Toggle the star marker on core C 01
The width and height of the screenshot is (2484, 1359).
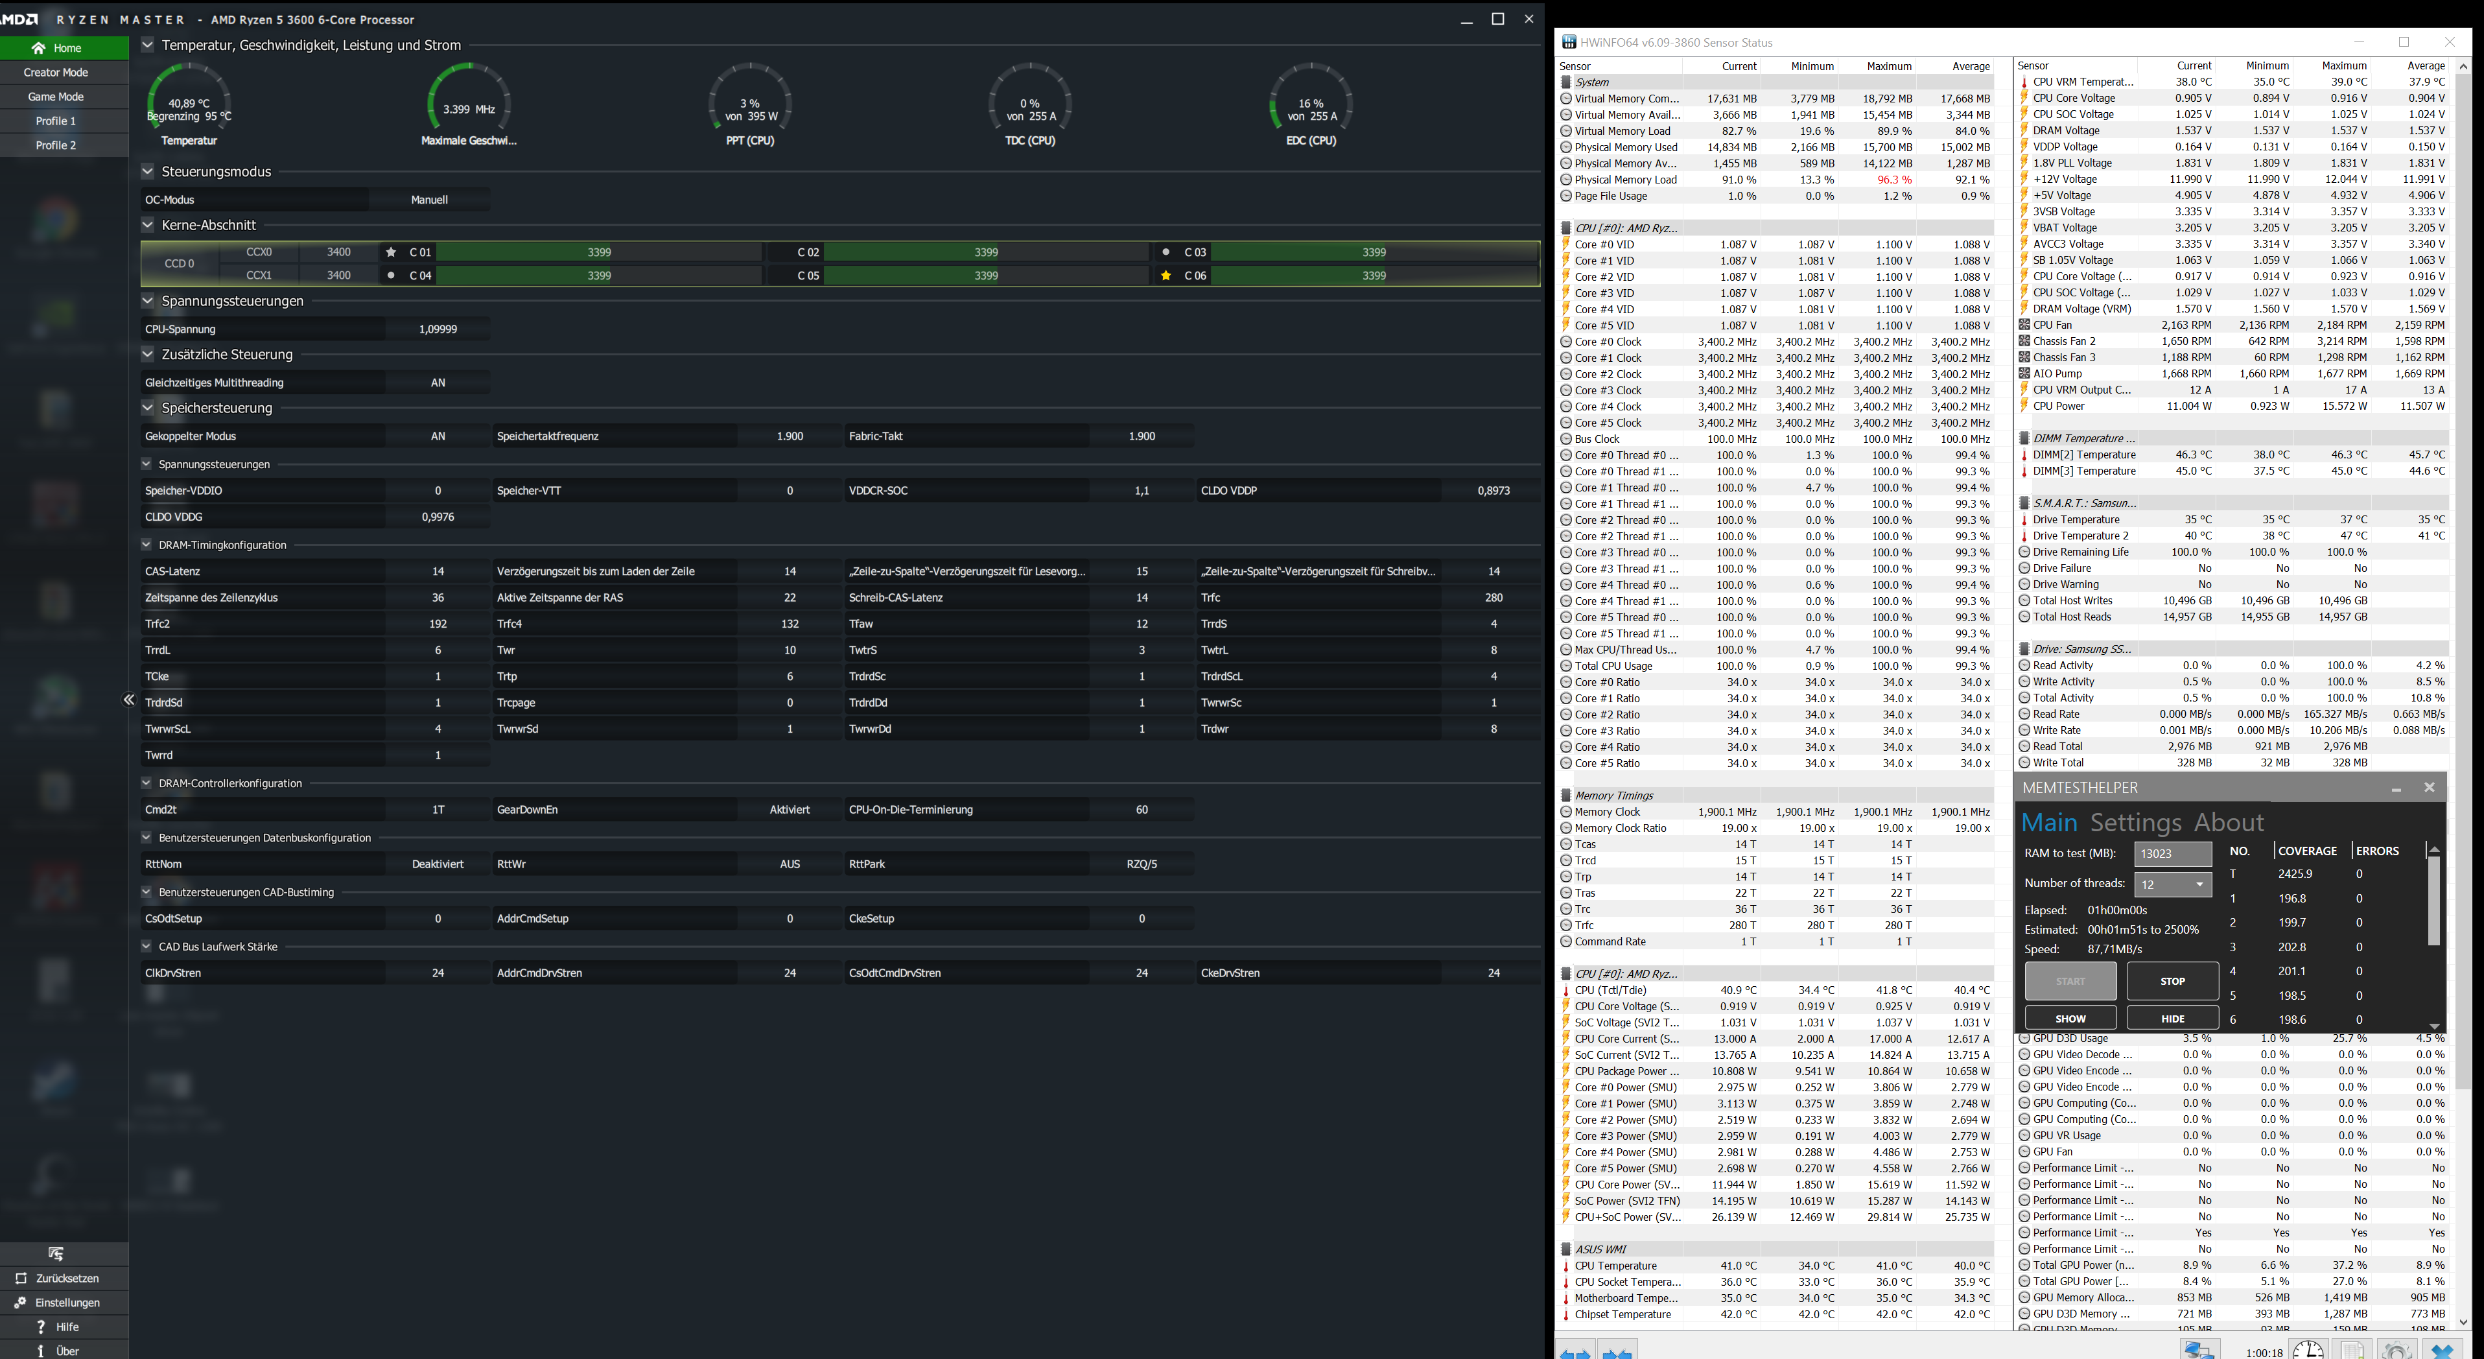tap(390, 252)
